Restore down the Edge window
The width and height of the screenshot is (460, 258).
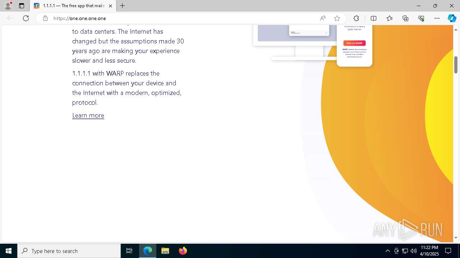(435, 6)
